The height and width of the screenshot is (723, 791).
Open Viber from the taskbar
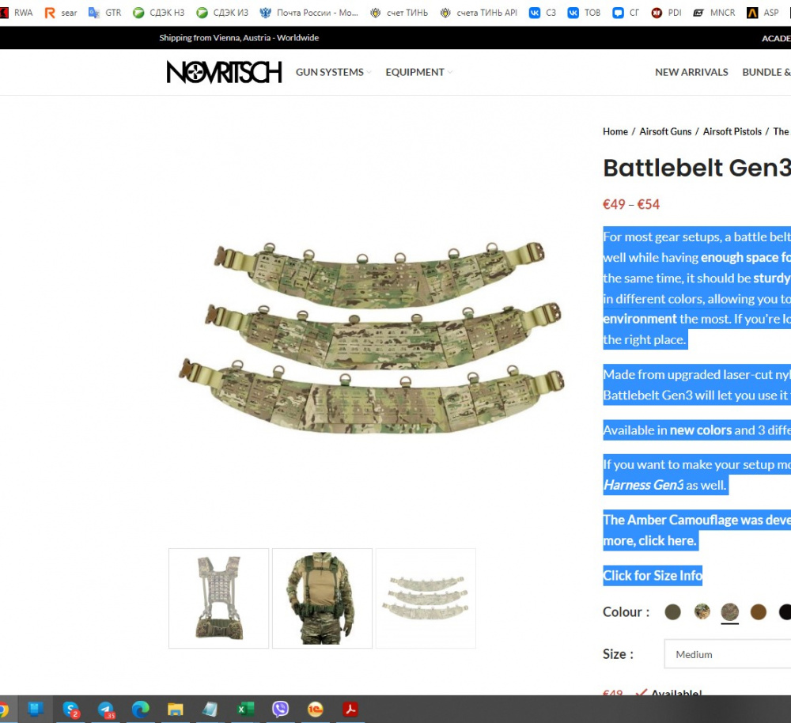click(x=280, y=710)
